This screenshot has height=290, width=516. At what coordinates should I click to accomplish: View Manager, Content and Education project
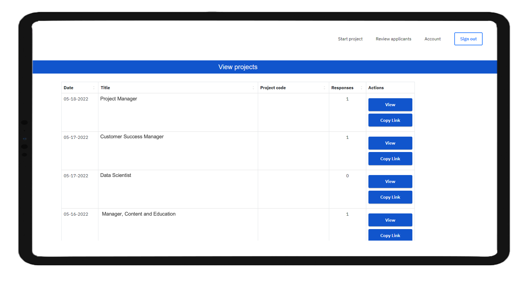(x=390, y=220)
